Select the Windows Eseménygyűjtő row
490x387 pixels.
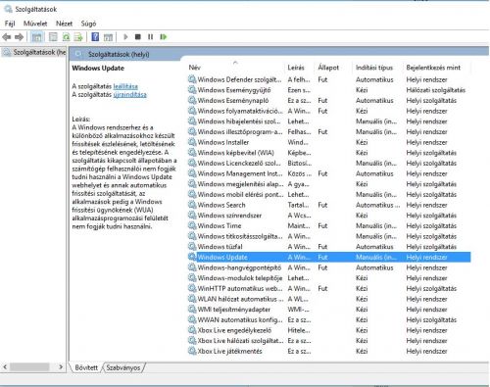coord(329,90)
